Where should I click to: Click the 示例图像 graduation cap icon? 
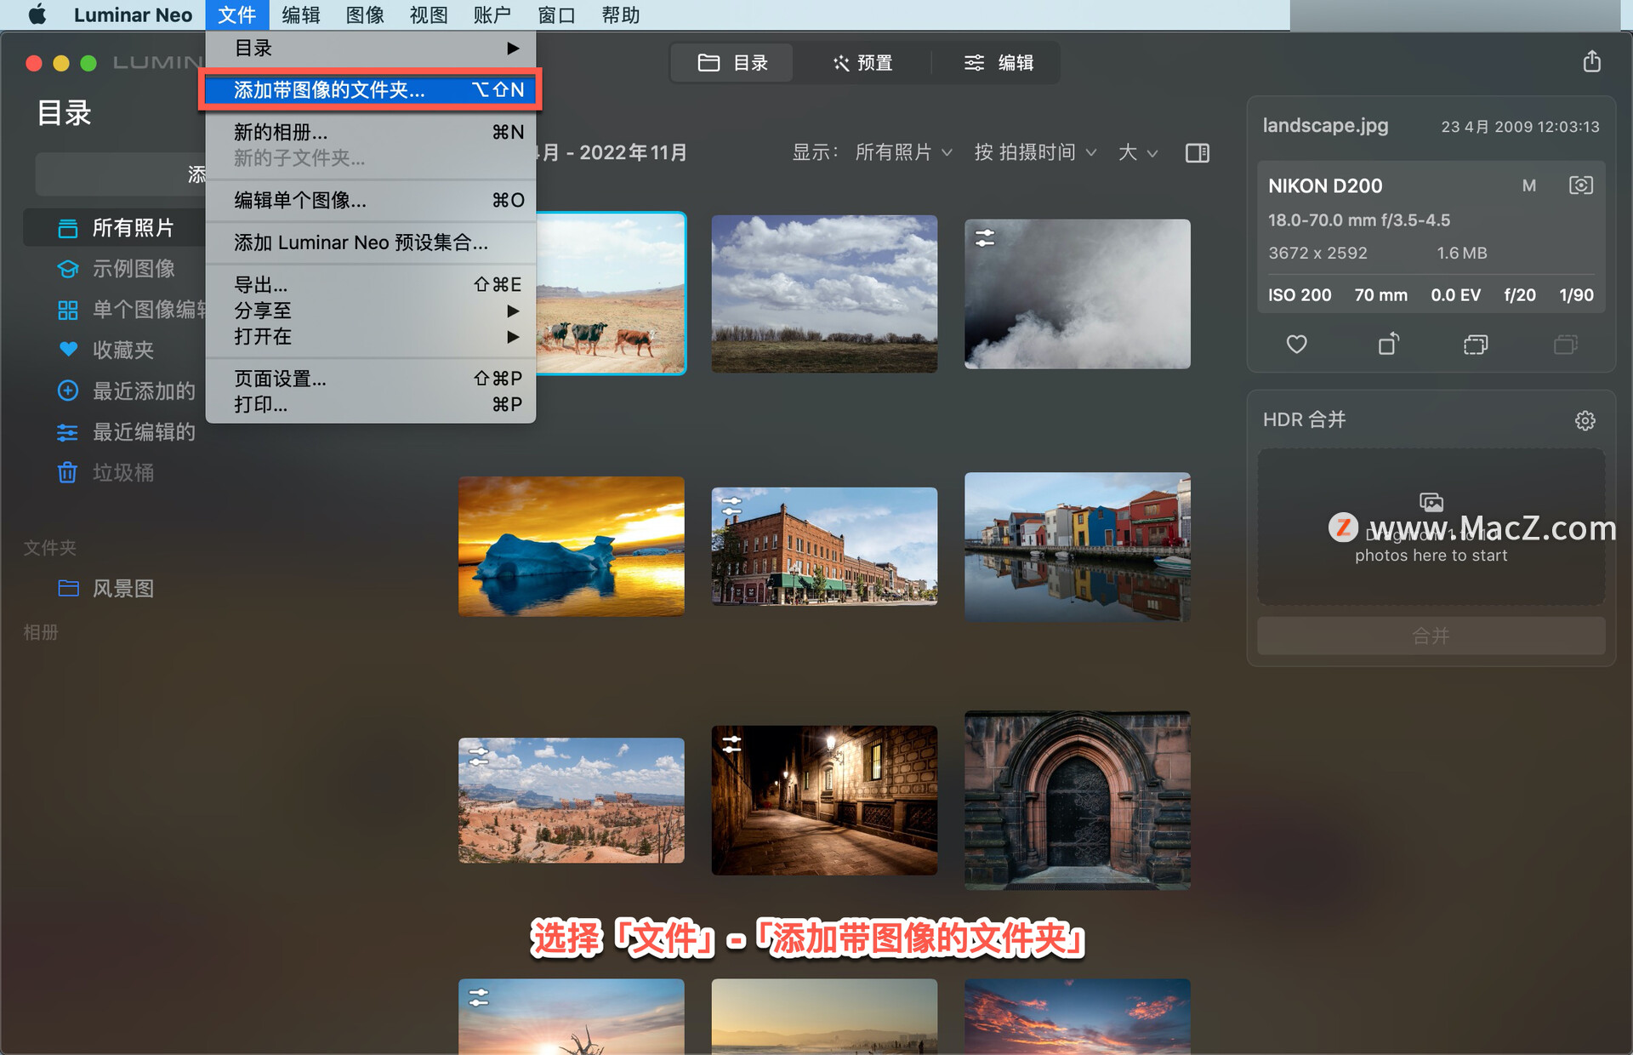click(x=67, y=269)
